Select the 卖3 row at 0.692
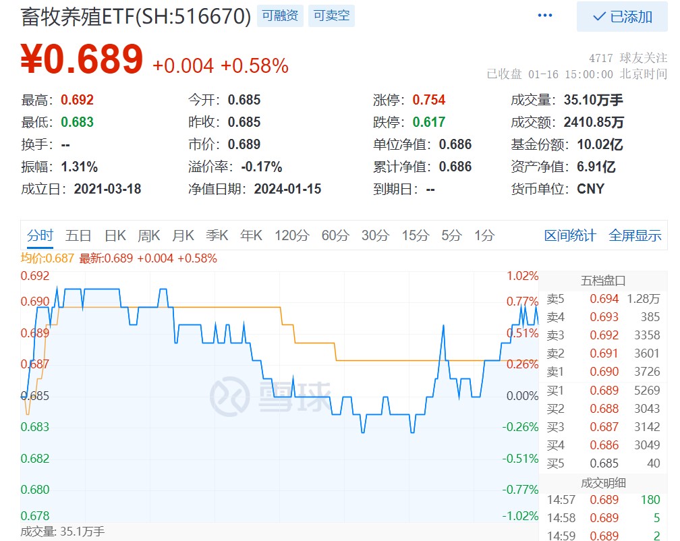The image size is (680, 541). pyautogui.click(x=603, y=335)
